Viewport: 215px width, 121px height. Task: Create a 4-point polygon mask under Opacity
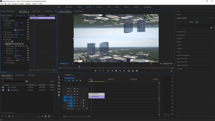9,41
